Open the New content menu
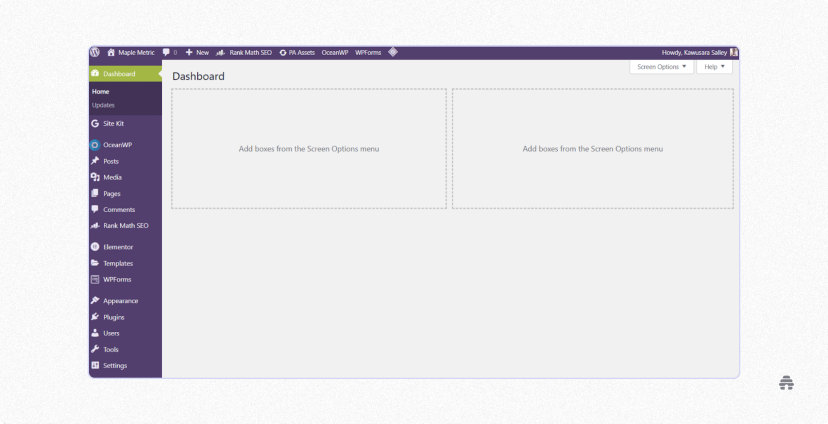828x424 pixels. coord(202,53)
